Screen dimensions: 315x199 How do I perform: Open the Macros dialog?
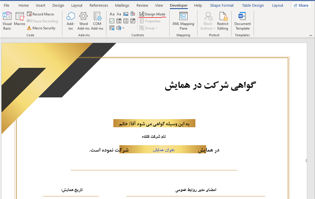[20, 20]
